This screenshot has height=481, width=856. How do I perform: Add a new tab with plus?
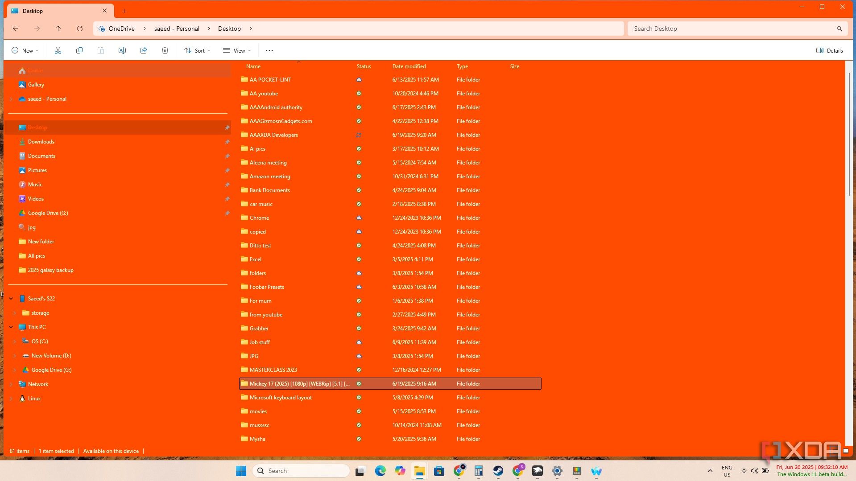(x=124, y=11)
